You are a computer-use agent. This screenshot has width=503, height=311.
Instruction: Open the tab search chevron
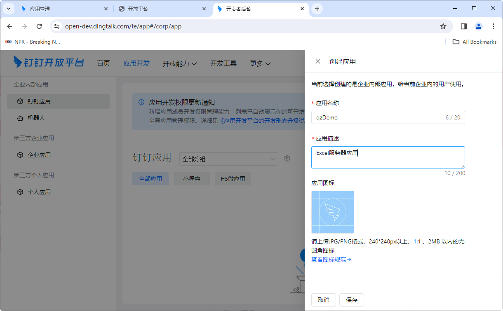[8, 9]
